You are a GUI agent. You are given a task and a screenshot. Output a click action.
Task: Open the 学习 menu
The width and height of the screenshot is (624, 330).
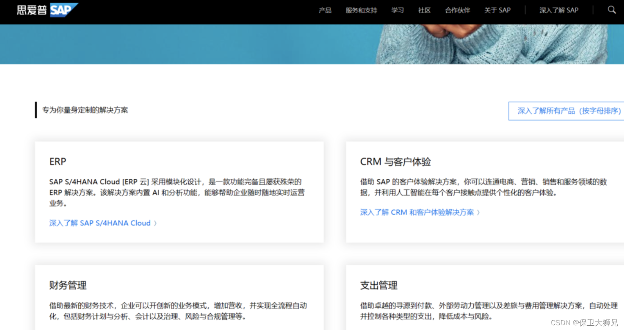click(x=397, y=10)
